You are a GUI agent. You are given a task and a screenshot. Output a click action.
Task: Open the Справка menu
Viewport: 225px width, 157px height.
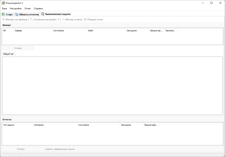click(38, 8)
